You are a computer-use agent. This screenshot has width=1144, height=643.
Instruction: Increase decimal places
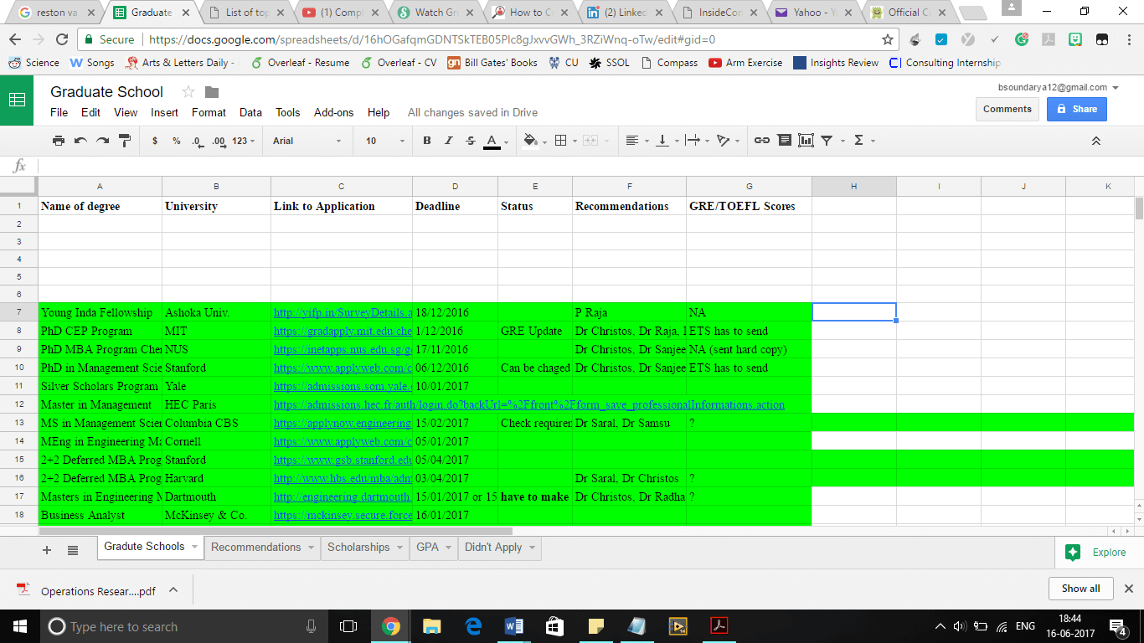(219, 141)
